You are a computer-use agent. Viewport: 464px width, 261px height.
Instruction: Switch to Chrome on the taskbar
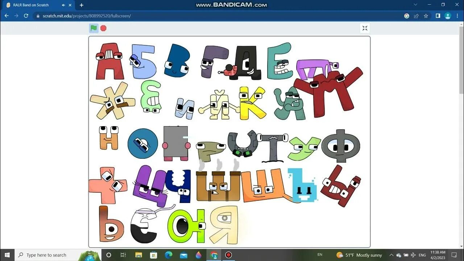coord(214,255)
